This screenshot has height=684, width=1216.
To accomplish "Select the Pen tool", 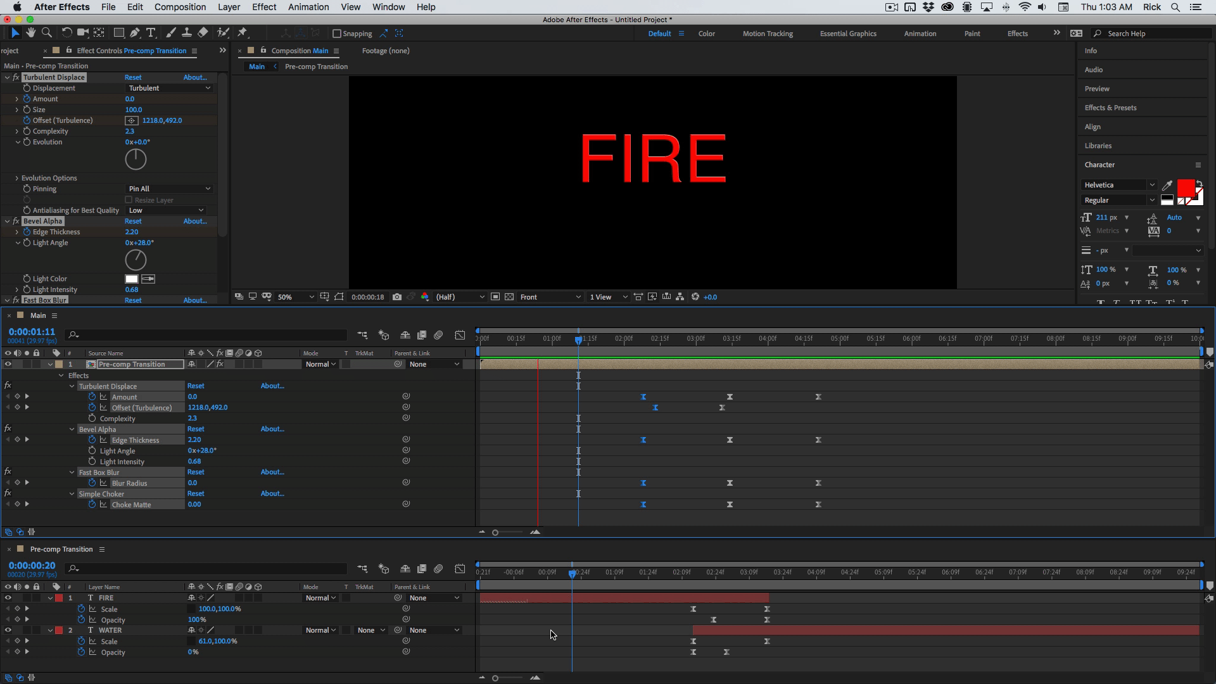I will [x=135, y=33].
